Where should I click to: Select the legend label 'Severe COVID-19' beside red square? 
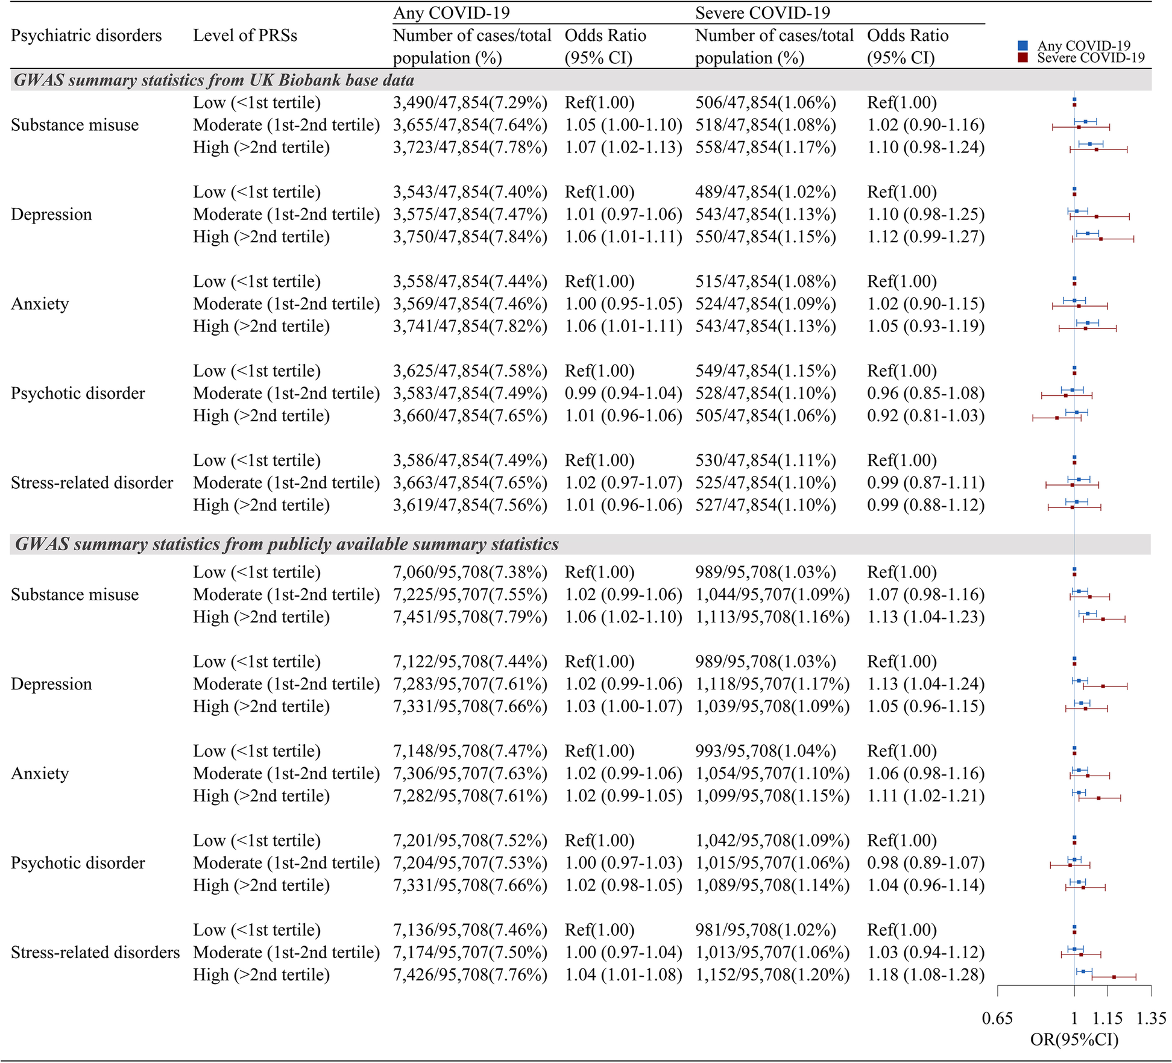(x=1091, y=58)
